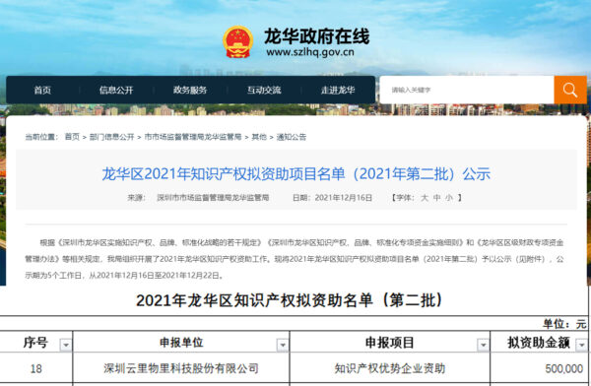Click the cell 知识产权优势企业资助
Image resolution: width=591 pixels, height=386 pixels.
click(x=390, y=368)
